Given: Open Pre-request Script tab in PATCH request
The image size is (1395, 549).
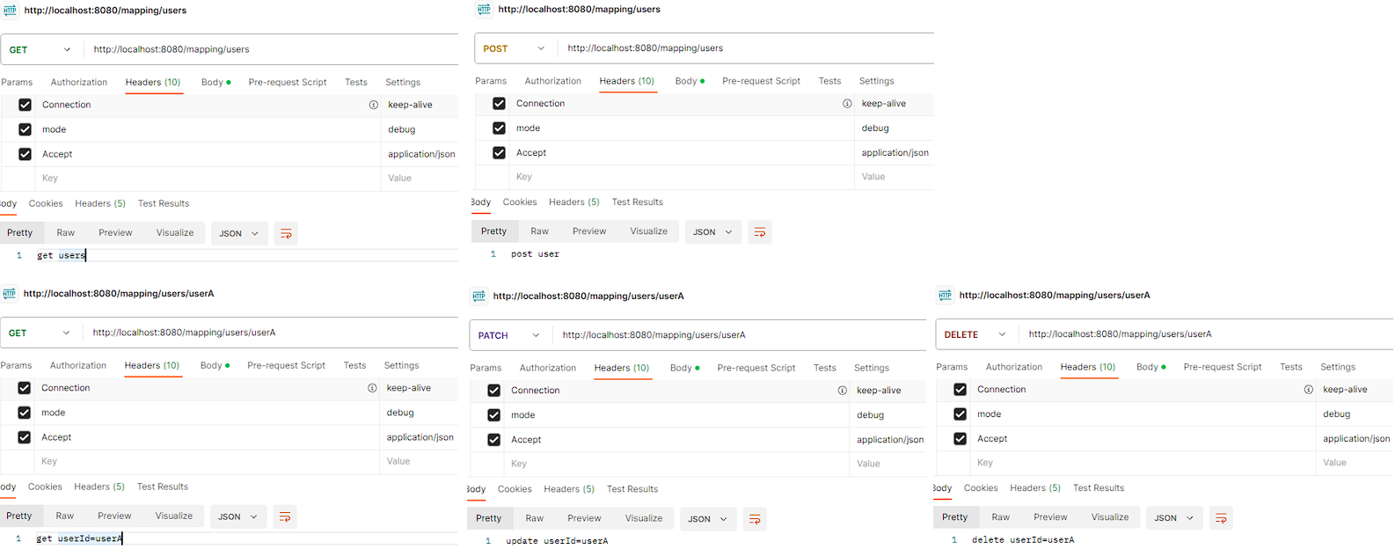Looking at the screenshot, I should pyautogui.click(x=756, y=369).
